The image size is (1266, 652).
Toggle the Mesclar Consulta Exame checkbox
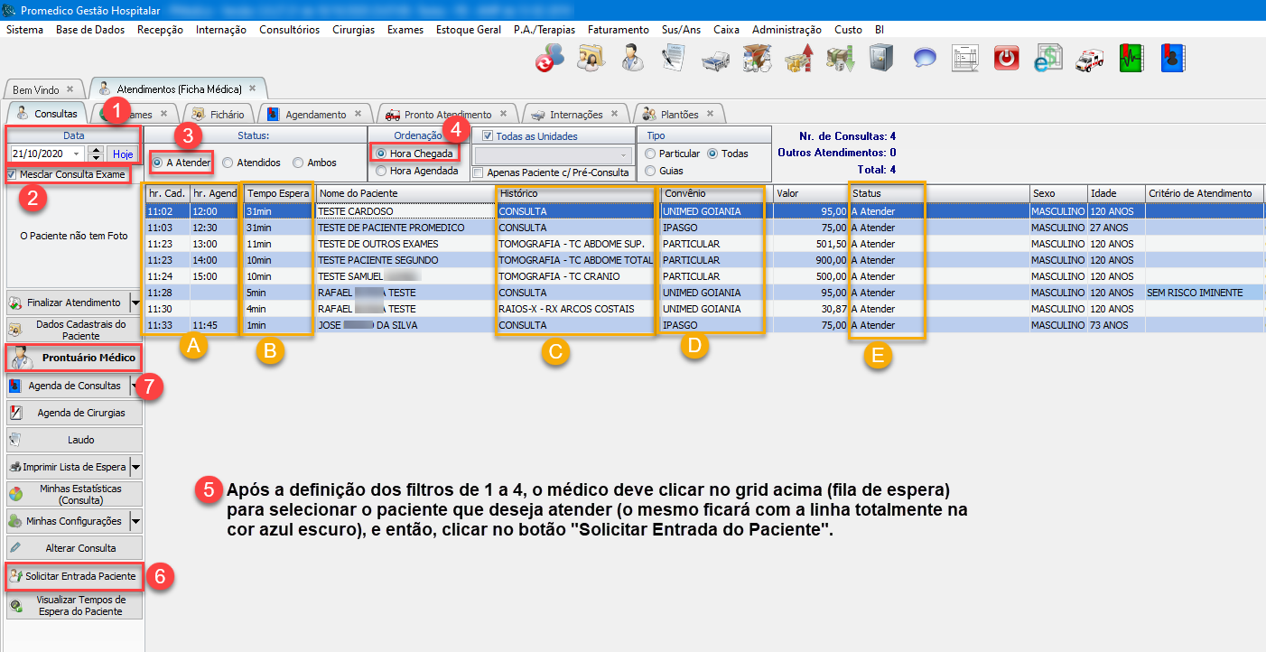(x=12, y=174)
